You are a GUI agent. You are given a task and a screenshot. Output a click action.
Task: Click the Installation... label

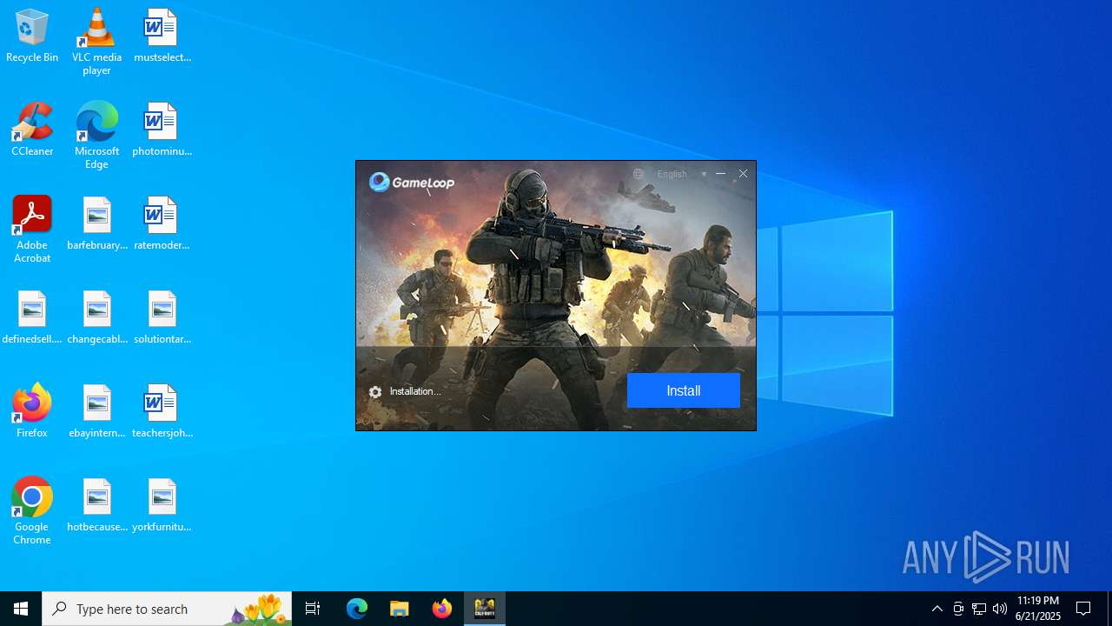click(415, 391)
